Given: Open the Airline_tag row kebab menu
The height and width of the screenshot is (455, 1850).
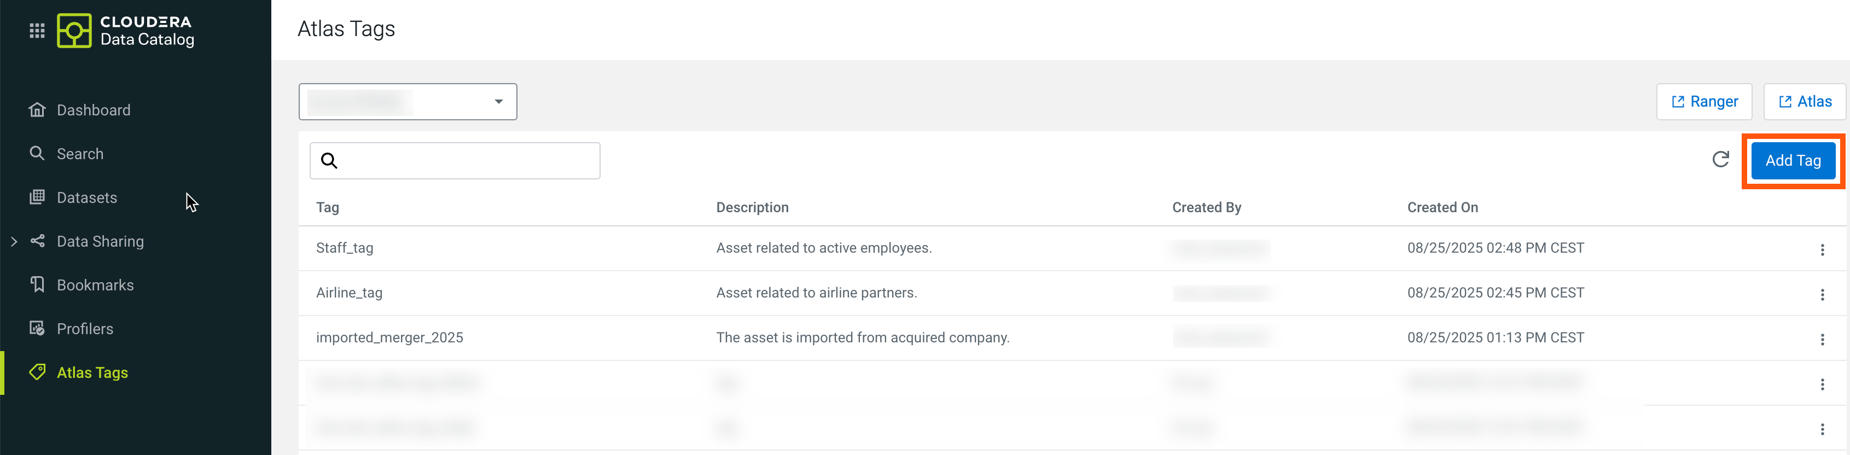Looking at the screenshot, I should (1821, 294).
